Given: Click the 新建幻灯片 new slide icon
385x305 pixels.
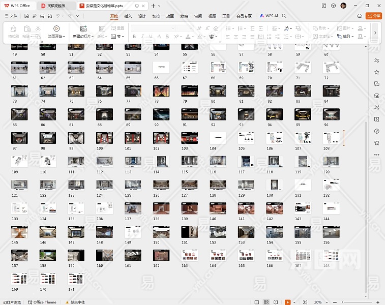Looking at the screenshot, I should pos(83,29).
